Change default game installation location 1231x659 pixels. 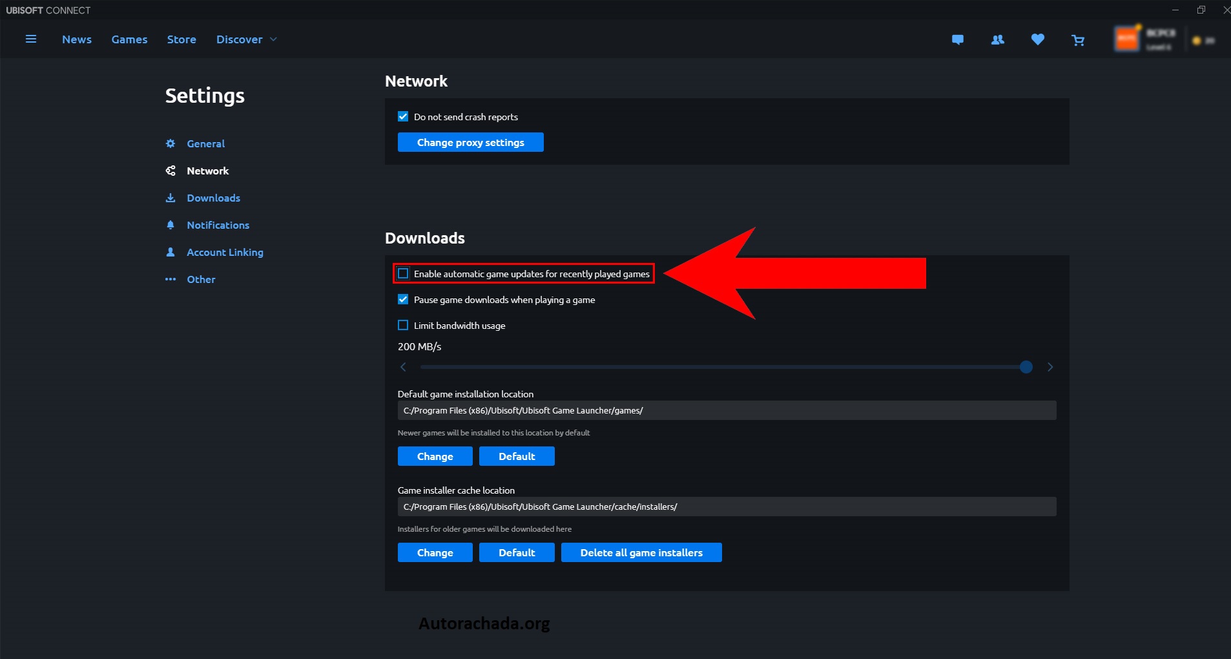[x=435, y=456]
